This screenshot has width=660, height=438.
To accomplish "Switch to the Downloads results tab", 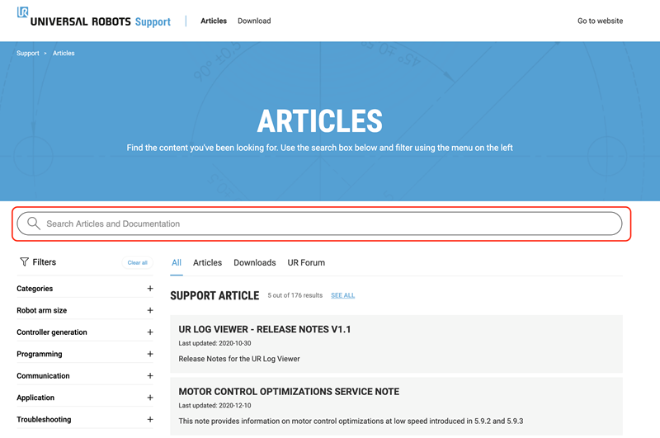I will [255, 262].
